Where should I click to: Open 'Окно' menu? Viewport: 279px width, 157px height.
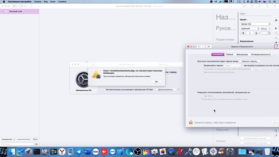click(x=53, y=2)
